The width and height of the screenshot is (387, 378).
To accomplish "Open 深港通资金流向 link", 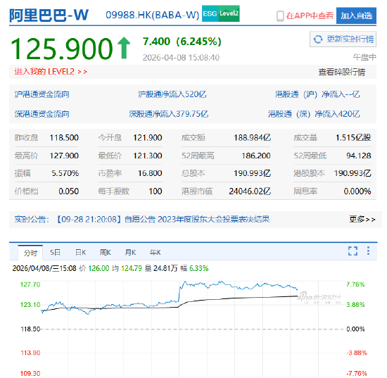I will click(42, 114).
